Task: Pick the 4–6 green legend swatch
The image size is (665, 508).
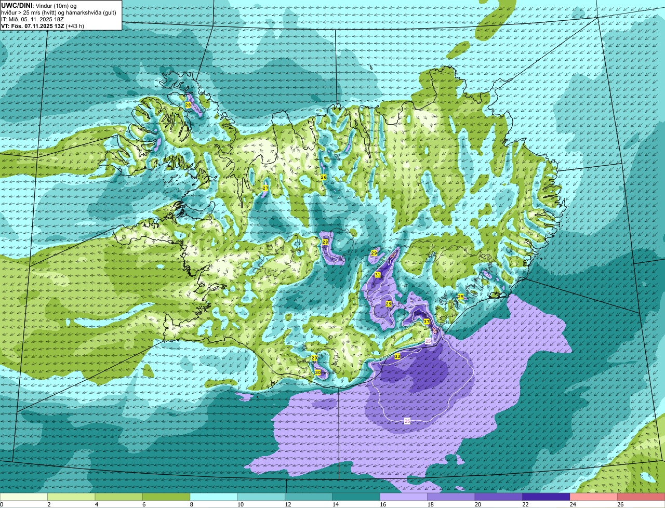Action: coord(119,497)
